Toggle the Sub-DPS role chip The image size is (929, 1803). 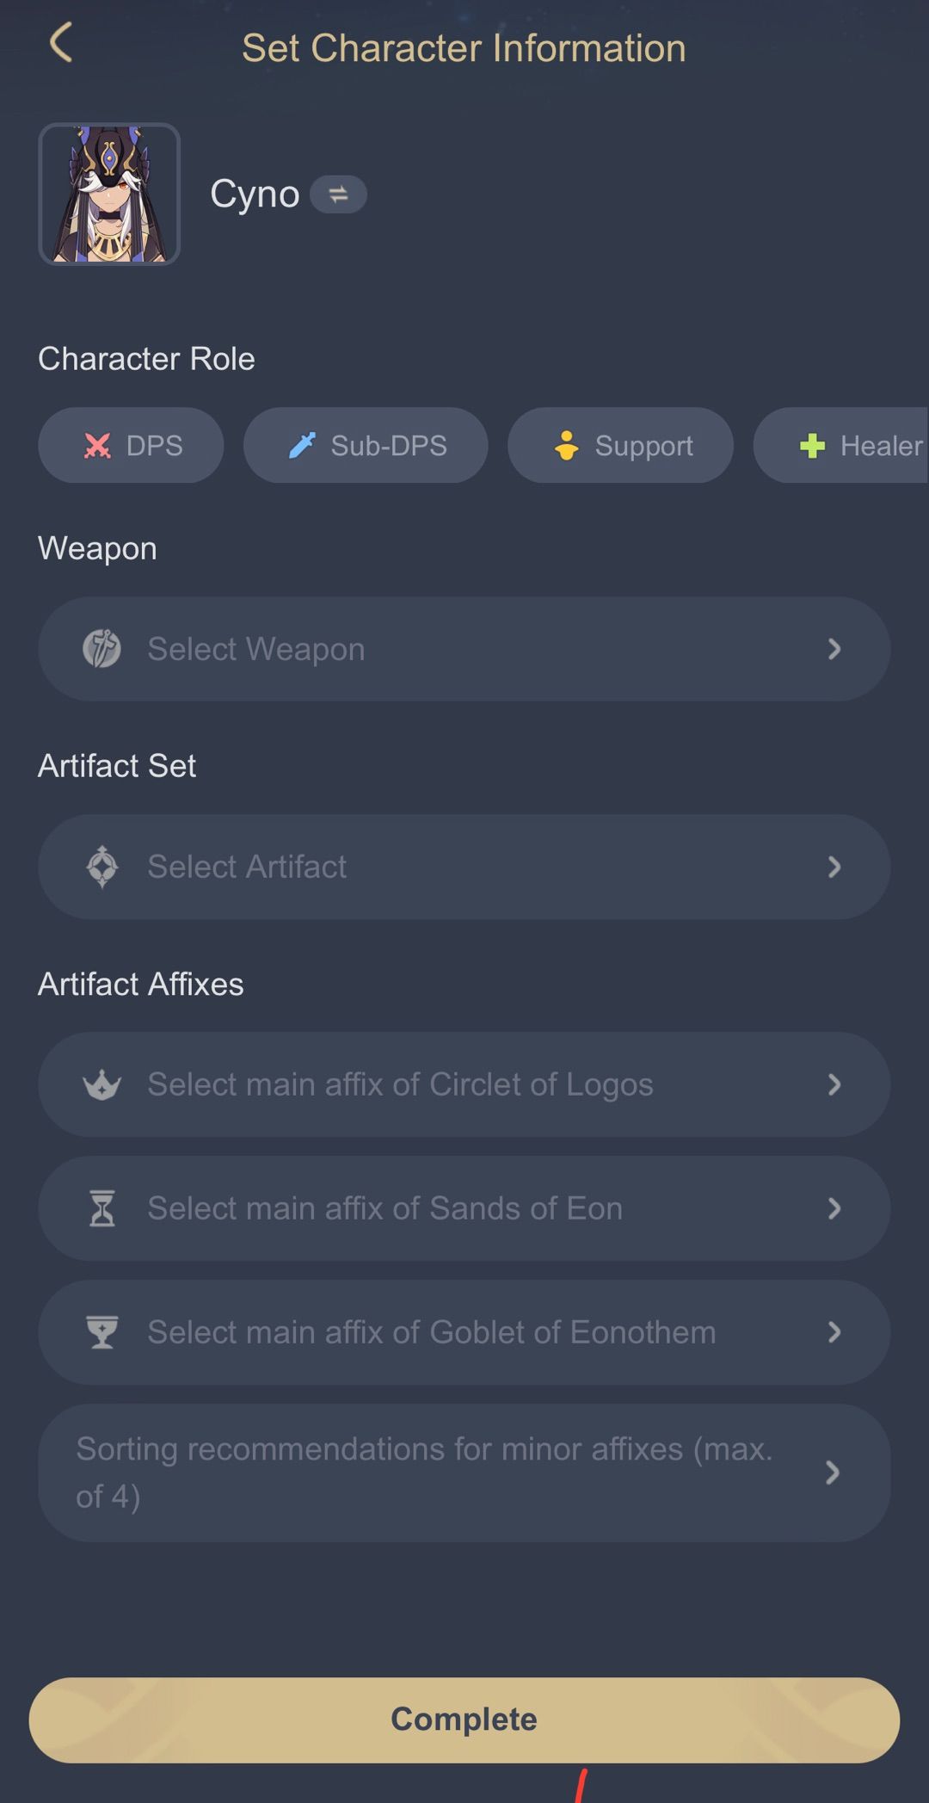pos(366,446)
